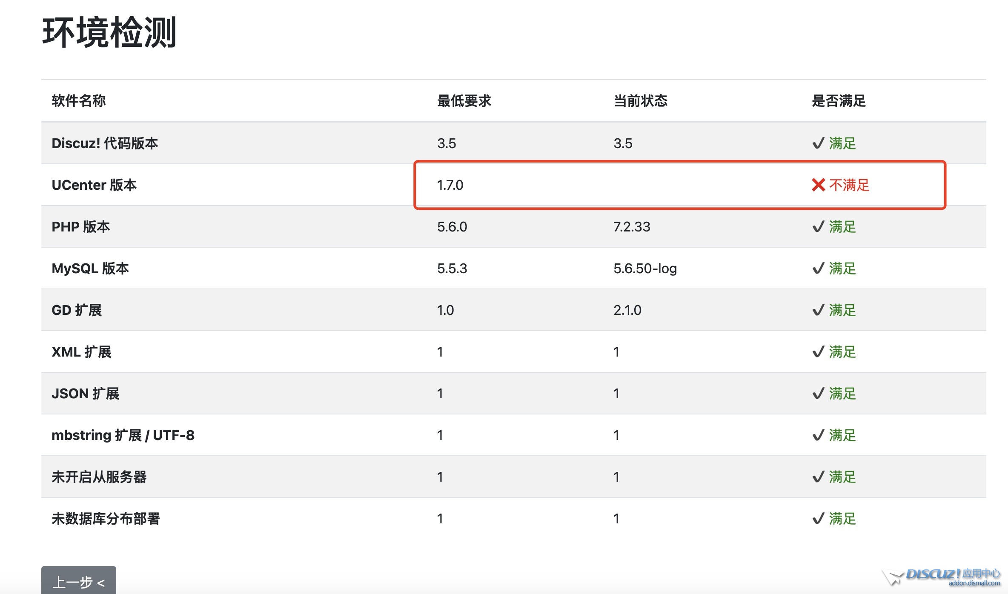Click the 不满足 status text for UCenter

pos(849,185)
